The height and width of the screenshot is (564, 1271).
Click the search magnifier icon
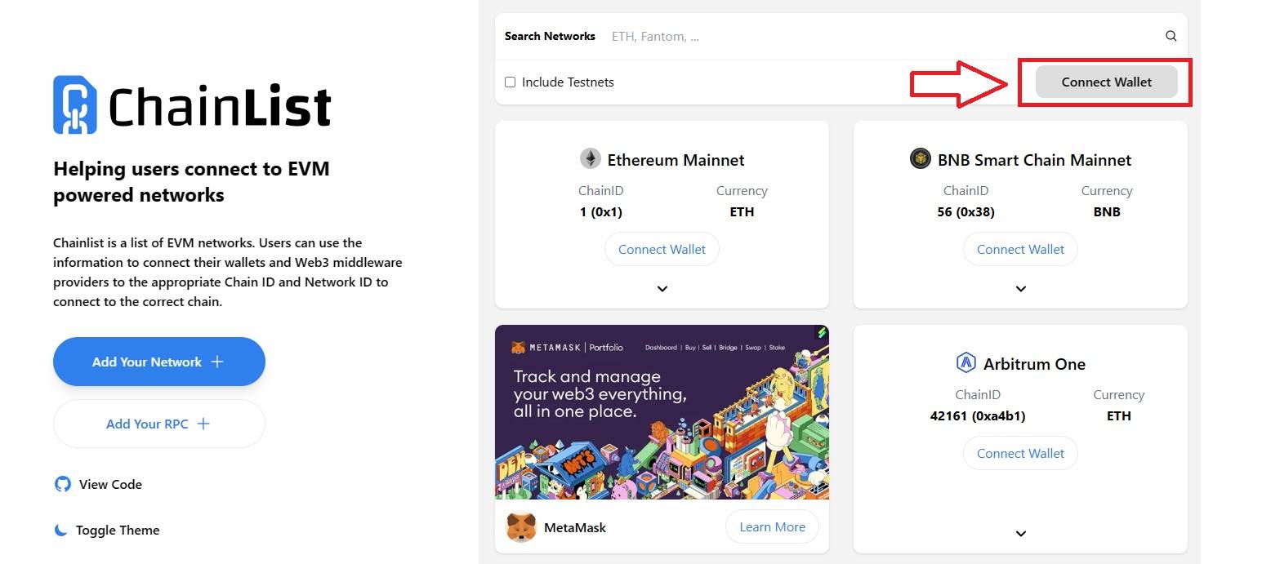coord(1171,36)
